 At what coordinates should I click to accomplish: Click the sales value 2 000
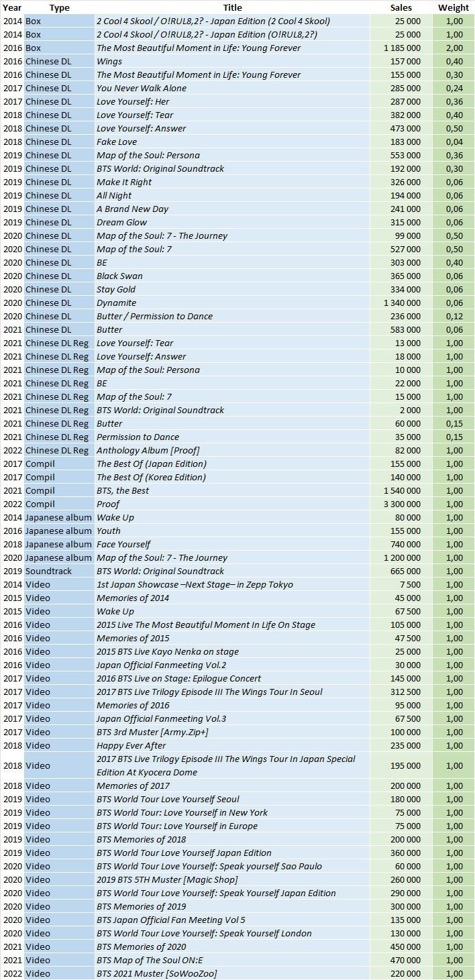click(x=411, y=410)
